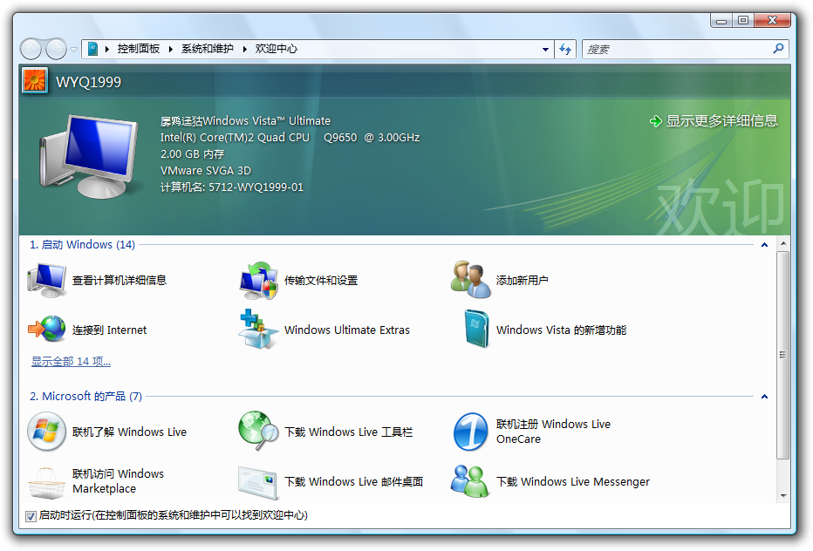The width and height of the screenshot is (813, 551).
Task: Open the Windows Live OneCare icon
Action: (x=471, y=432)
